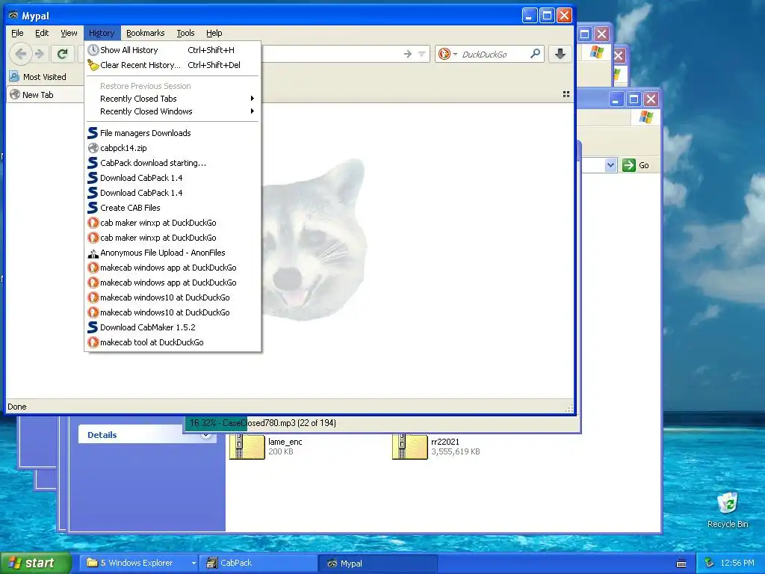Open the Help menu
Image resolution: width=765 pixels, height=574 pixels.
(x=214, y=33)
